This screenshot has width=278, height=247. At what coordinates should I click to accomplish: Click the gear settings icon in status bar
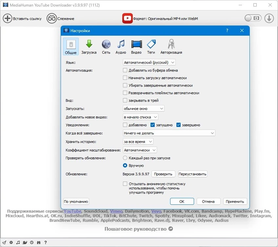click(11, 242)
